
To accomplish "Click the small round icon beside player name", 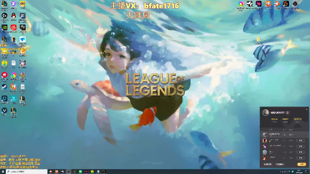I will (x=288, y=113).
